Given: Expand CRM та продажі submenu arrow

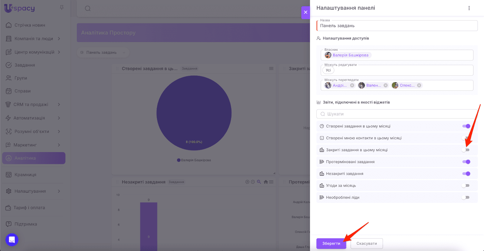Looking at the screenshot, I should tap(59, 104).
